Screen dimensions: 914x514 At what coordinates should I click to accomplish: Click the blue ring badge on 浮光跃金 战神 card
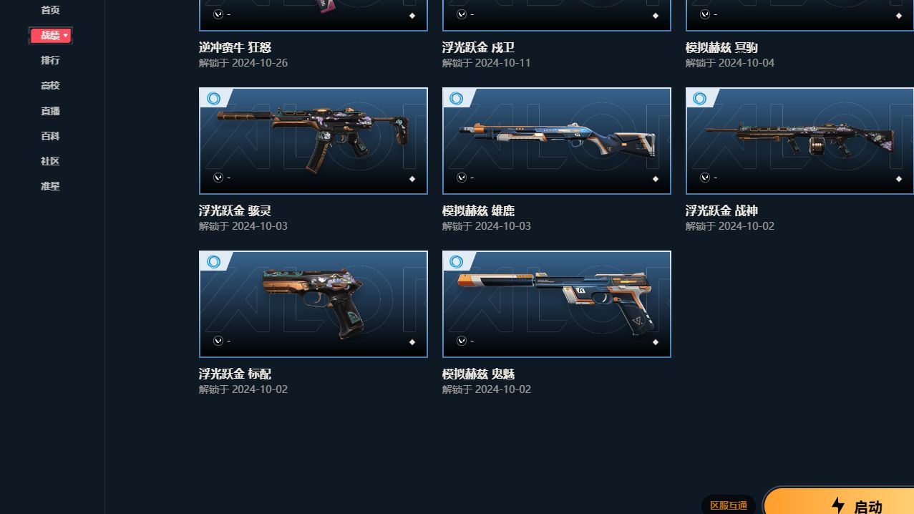tap(700, 99)
